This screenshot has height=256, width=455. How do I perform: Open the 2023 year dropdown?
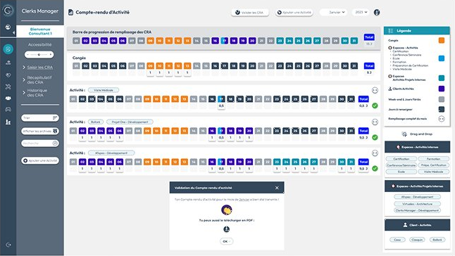(361, 12)
